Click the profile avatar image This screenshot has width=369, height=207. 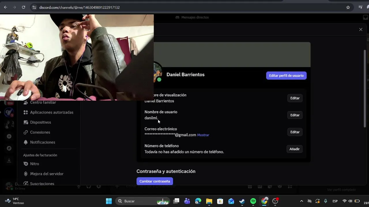pos(158,72)
